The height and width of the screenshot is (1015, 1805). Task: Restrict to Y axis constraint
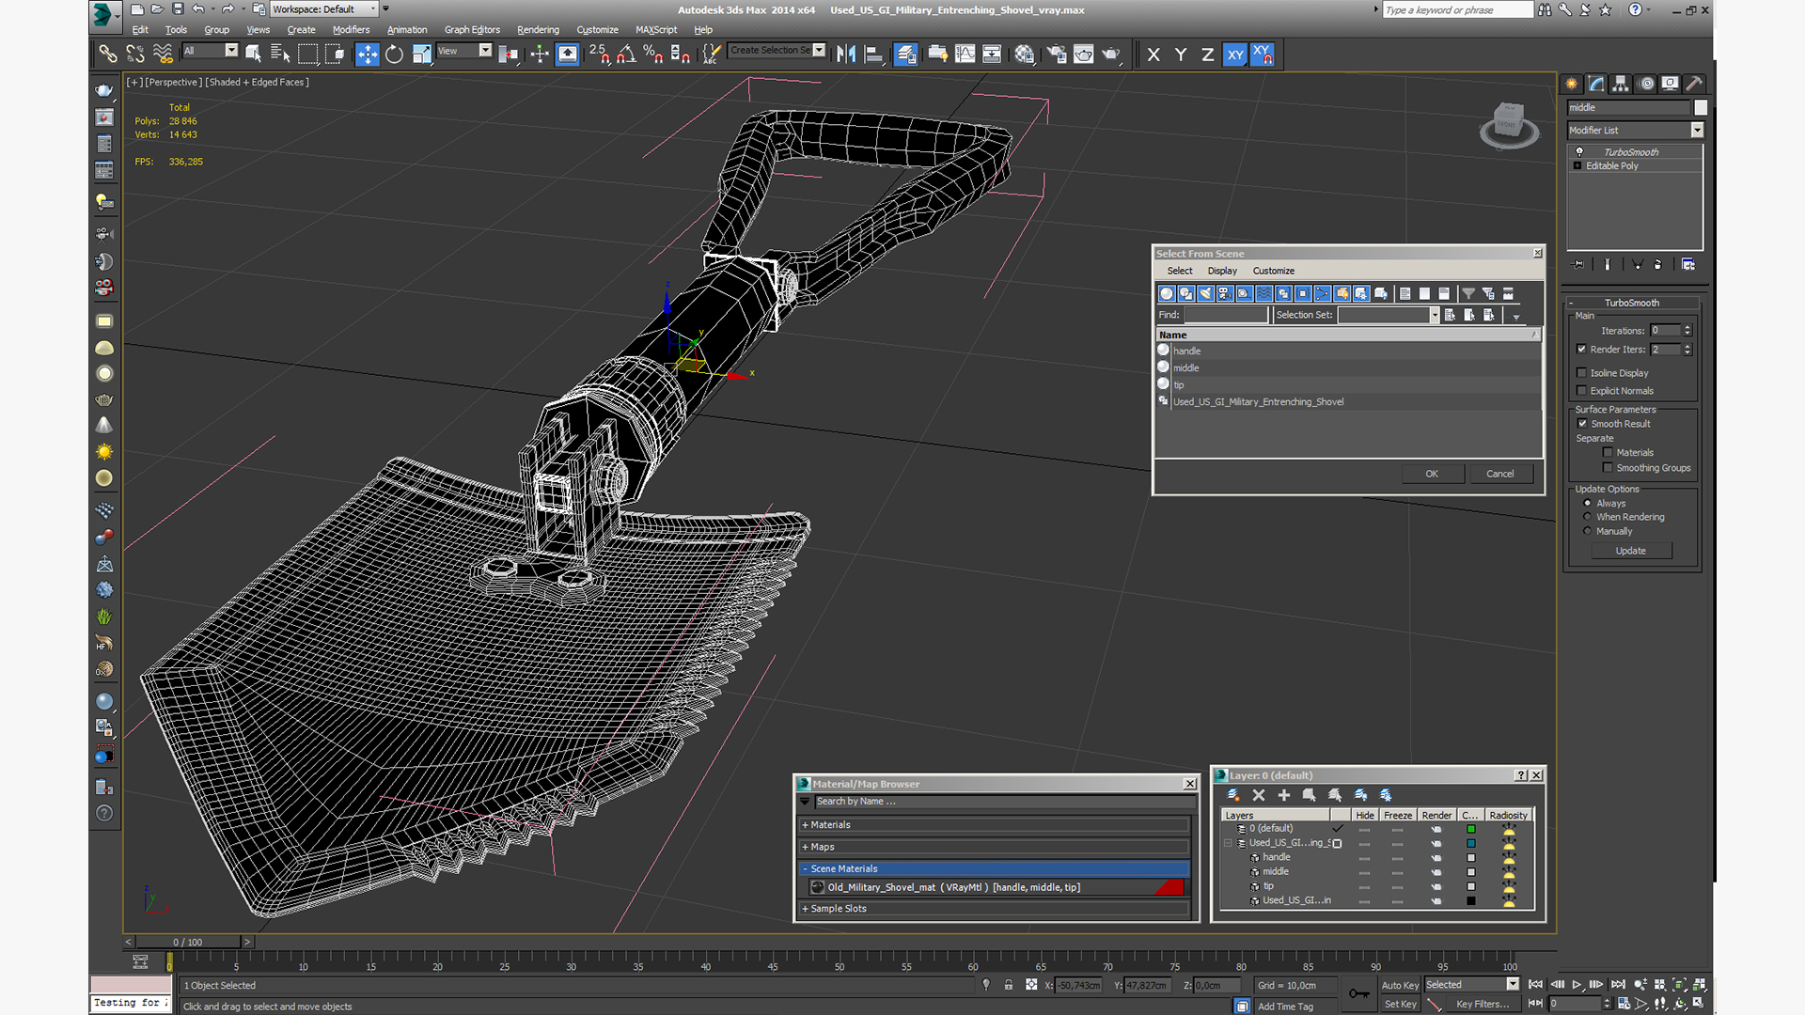coord(1181,55)
